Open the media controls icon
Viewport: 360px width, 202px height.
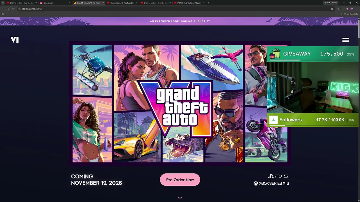pos(346,9)
